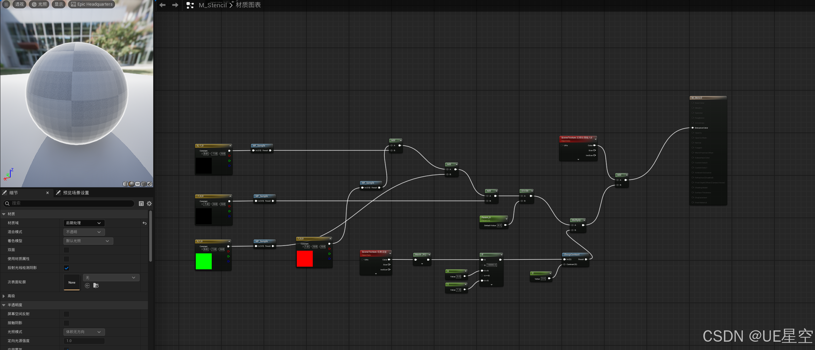815x350 pixels.
Task: Expand the Mask (R) node chevron
Action: (422, 264)
